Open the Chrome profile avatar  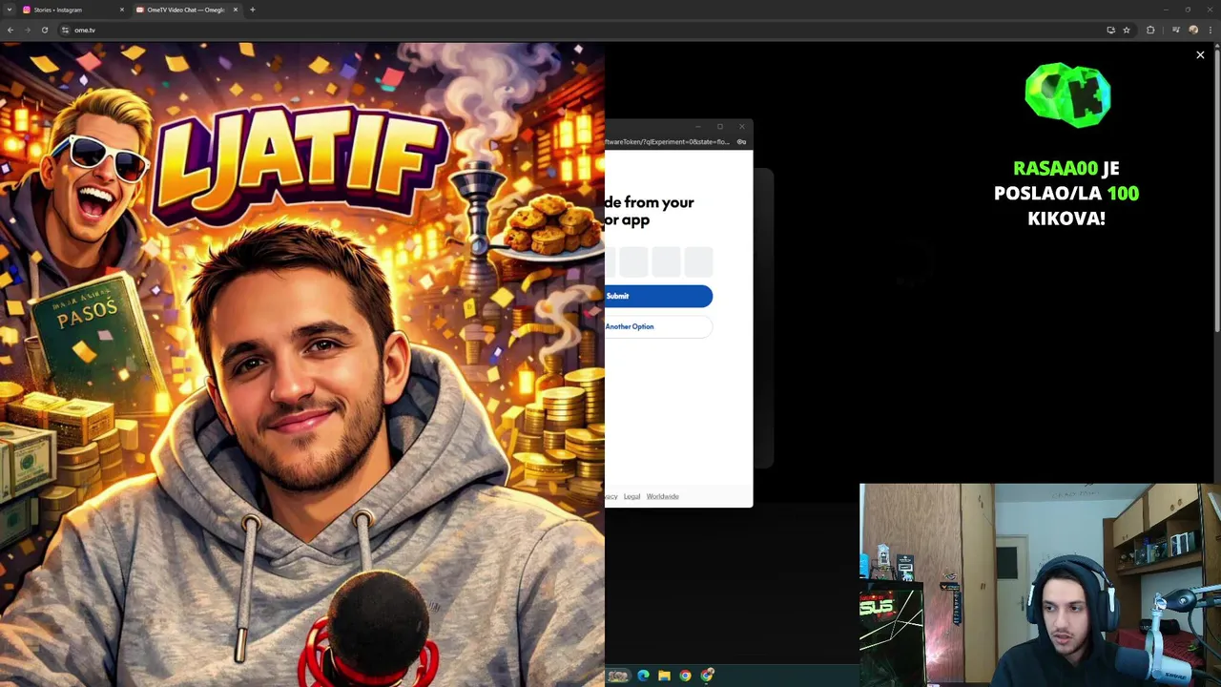click(1193, 30)
